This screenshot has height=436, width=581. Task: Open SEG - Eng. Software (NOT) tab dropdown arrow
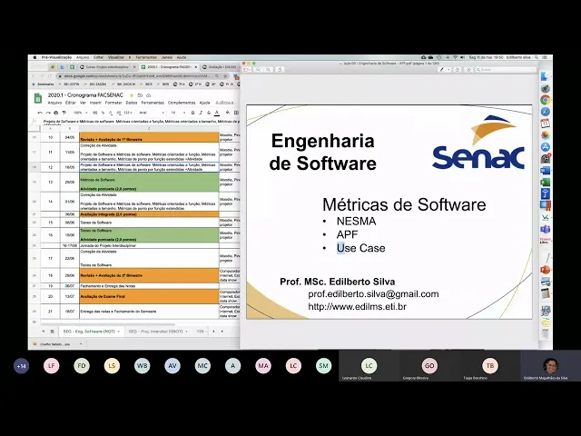tap(119, 332)
